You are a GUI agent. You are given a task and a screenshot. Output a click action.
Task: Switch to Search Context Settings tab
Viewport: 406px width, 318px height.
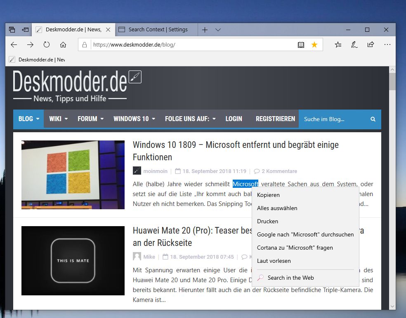tap(156, 30)
